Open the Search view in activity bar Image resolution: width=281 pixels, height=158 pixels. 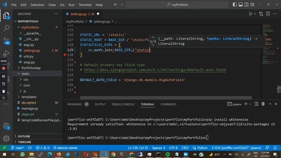tap(6, 28)
